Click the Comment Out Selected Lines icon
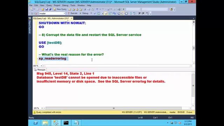This screenshot has height=126, width=224. (131, 13)
